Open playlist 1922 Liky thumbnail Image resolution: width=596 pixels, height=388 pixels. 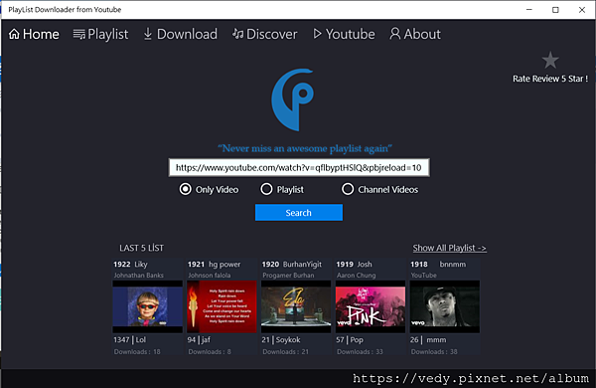[147, 306]
